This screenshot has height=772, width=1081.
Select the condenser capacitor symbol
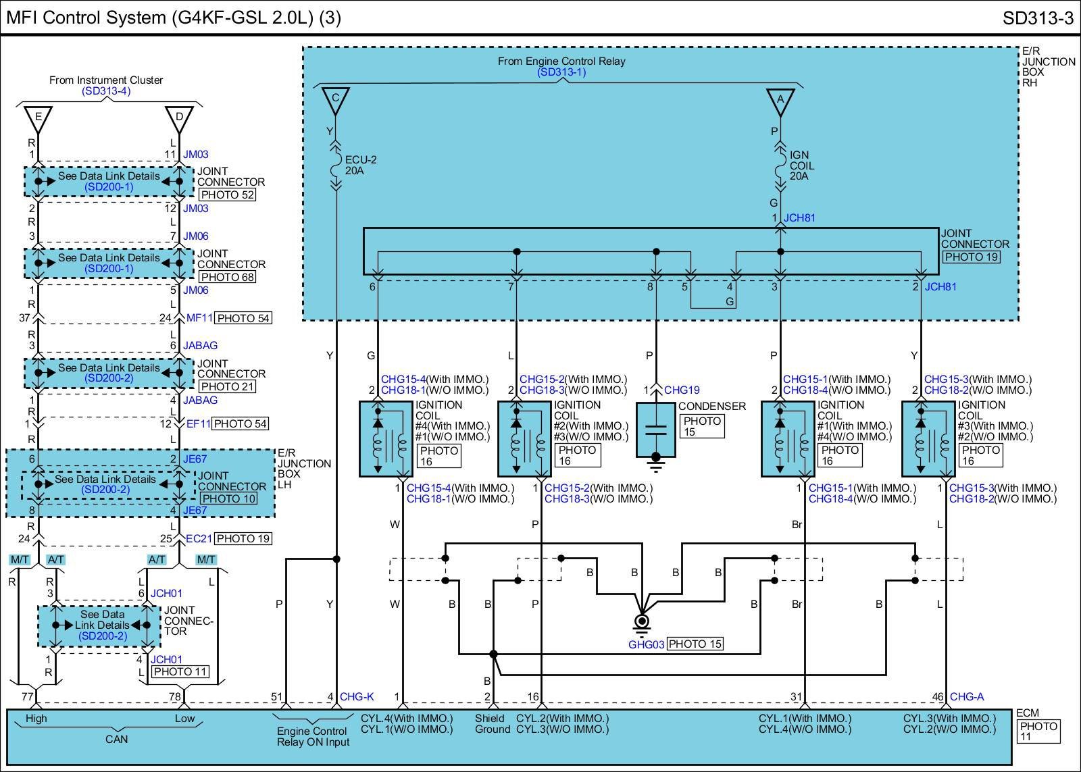click(656, 430)
